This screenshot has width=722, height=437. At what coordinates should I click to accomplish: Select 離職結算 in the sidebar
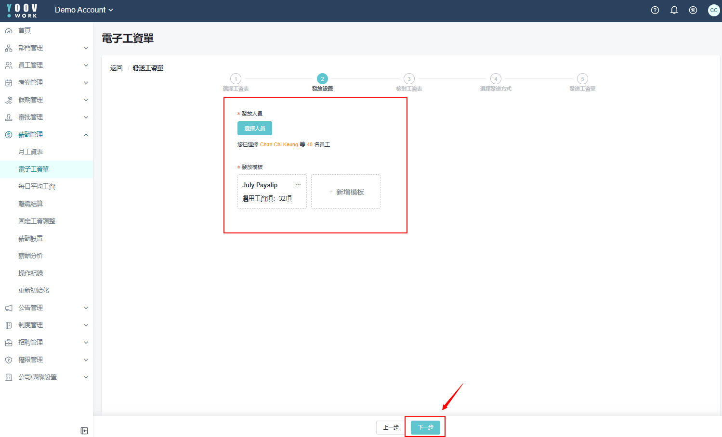coord(31,204)
